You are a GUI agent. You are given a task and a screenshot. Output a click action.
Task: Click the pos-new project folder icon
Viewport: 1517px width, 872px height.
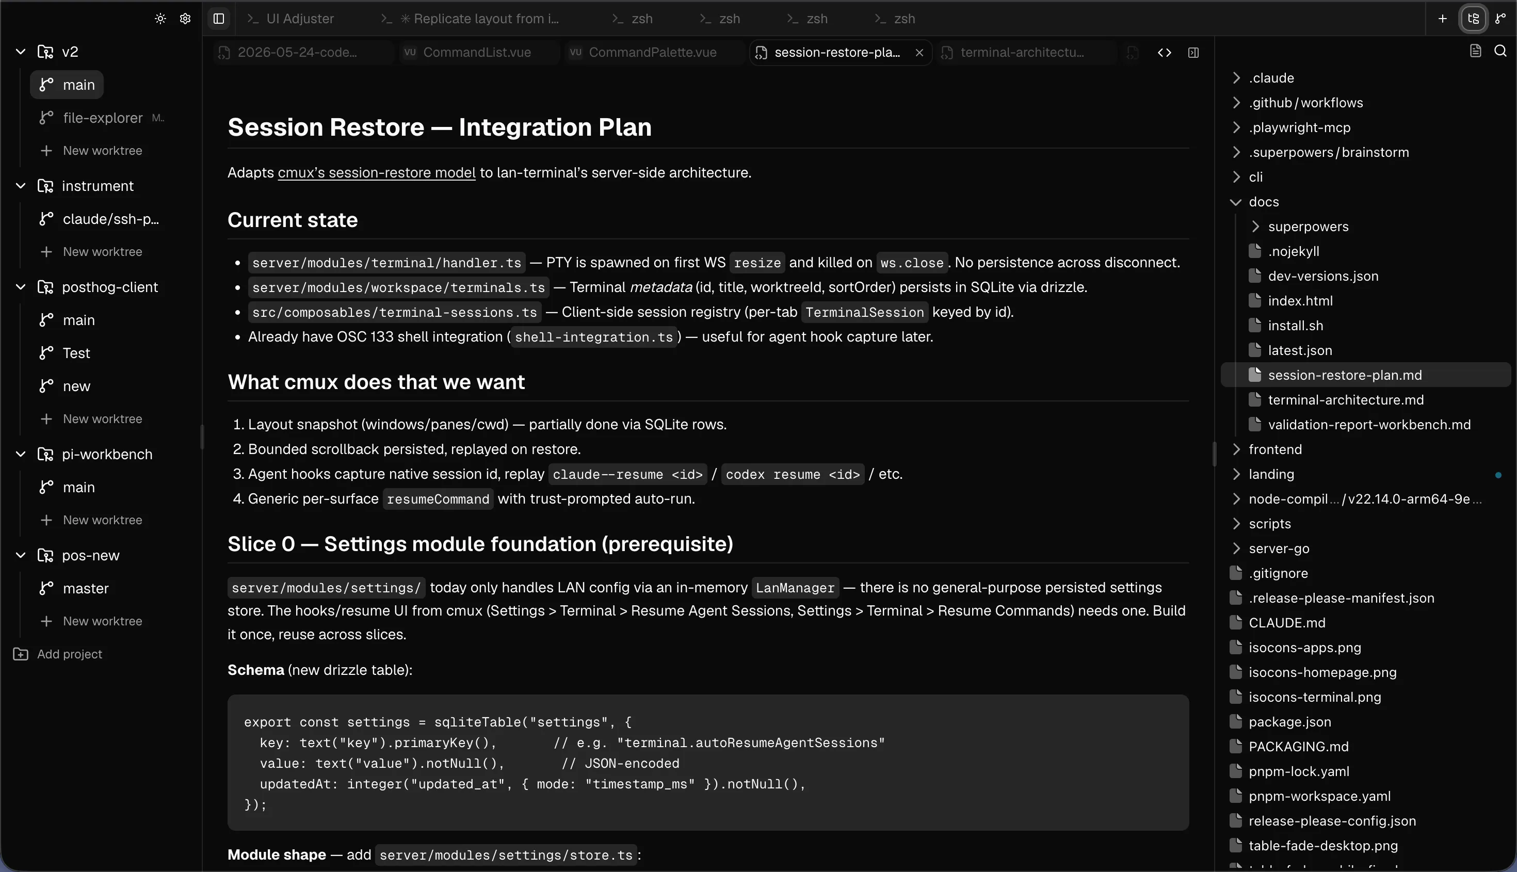point(45,555)
